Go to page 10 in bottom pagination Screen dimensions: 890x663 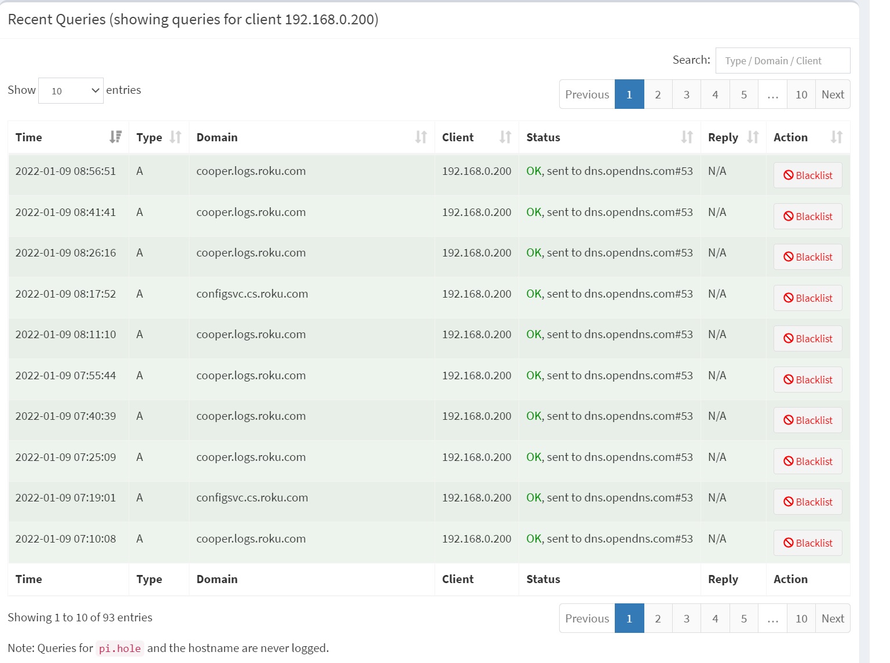point(801,618)
